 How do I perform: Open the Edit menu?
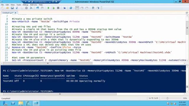(7, 5)
